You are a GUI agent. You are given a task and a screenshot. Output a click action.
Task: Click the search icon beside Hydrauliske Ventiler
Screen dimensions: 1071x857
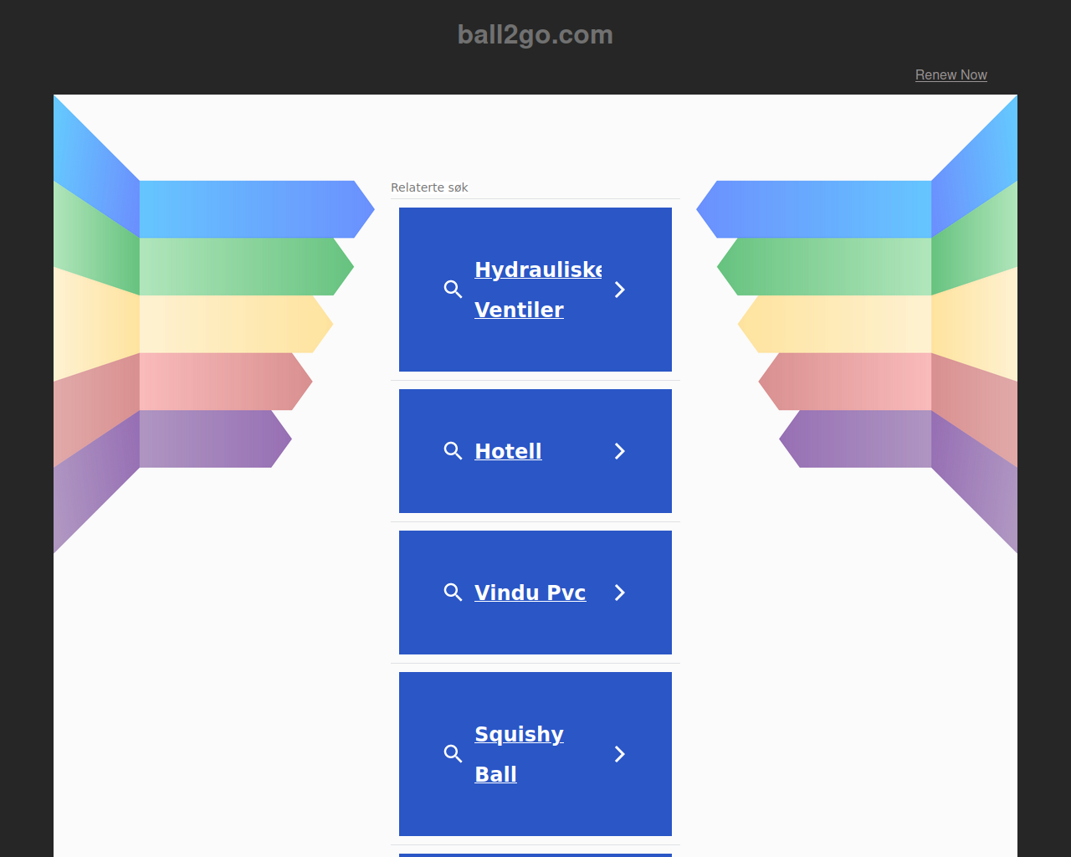coord(453,290)
